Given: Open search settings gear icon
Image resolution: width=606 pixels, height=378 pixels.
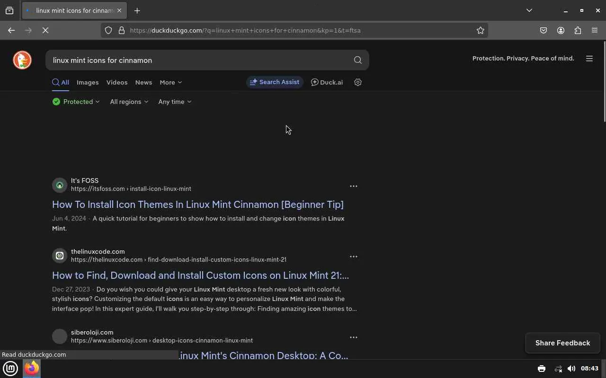Looking at the screenshot, I should 358,82.
